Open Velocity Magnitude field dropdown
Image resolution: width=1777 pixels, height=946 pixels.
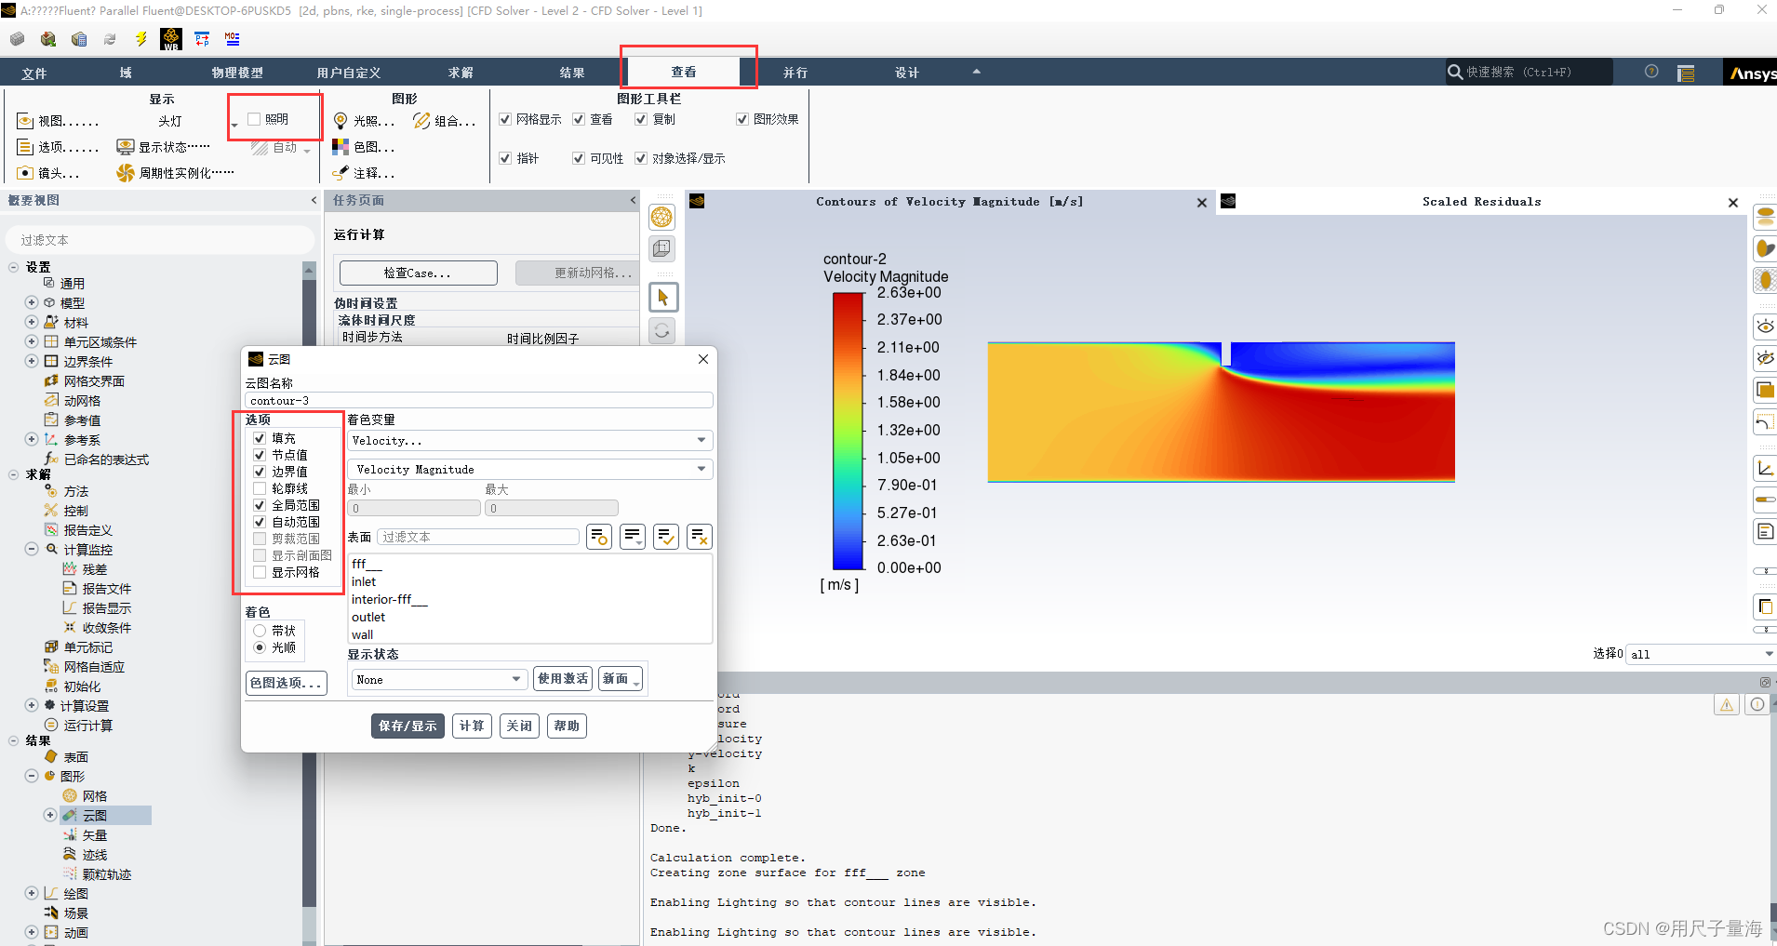pos(530,469)
